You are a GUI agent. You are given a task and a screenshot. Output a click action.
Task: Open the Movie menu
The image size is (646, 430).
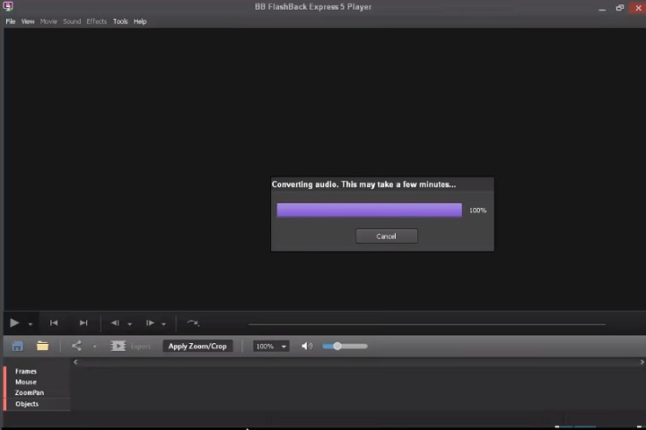click(x=48, y=21)
